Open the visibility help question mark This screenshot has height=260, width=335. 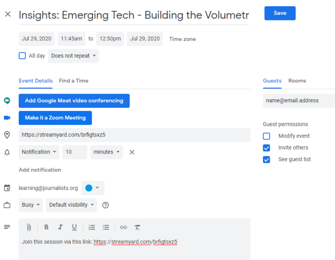point(106,205)
